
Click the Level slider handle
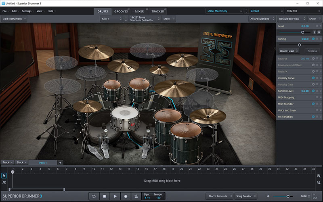click(302, 32)
